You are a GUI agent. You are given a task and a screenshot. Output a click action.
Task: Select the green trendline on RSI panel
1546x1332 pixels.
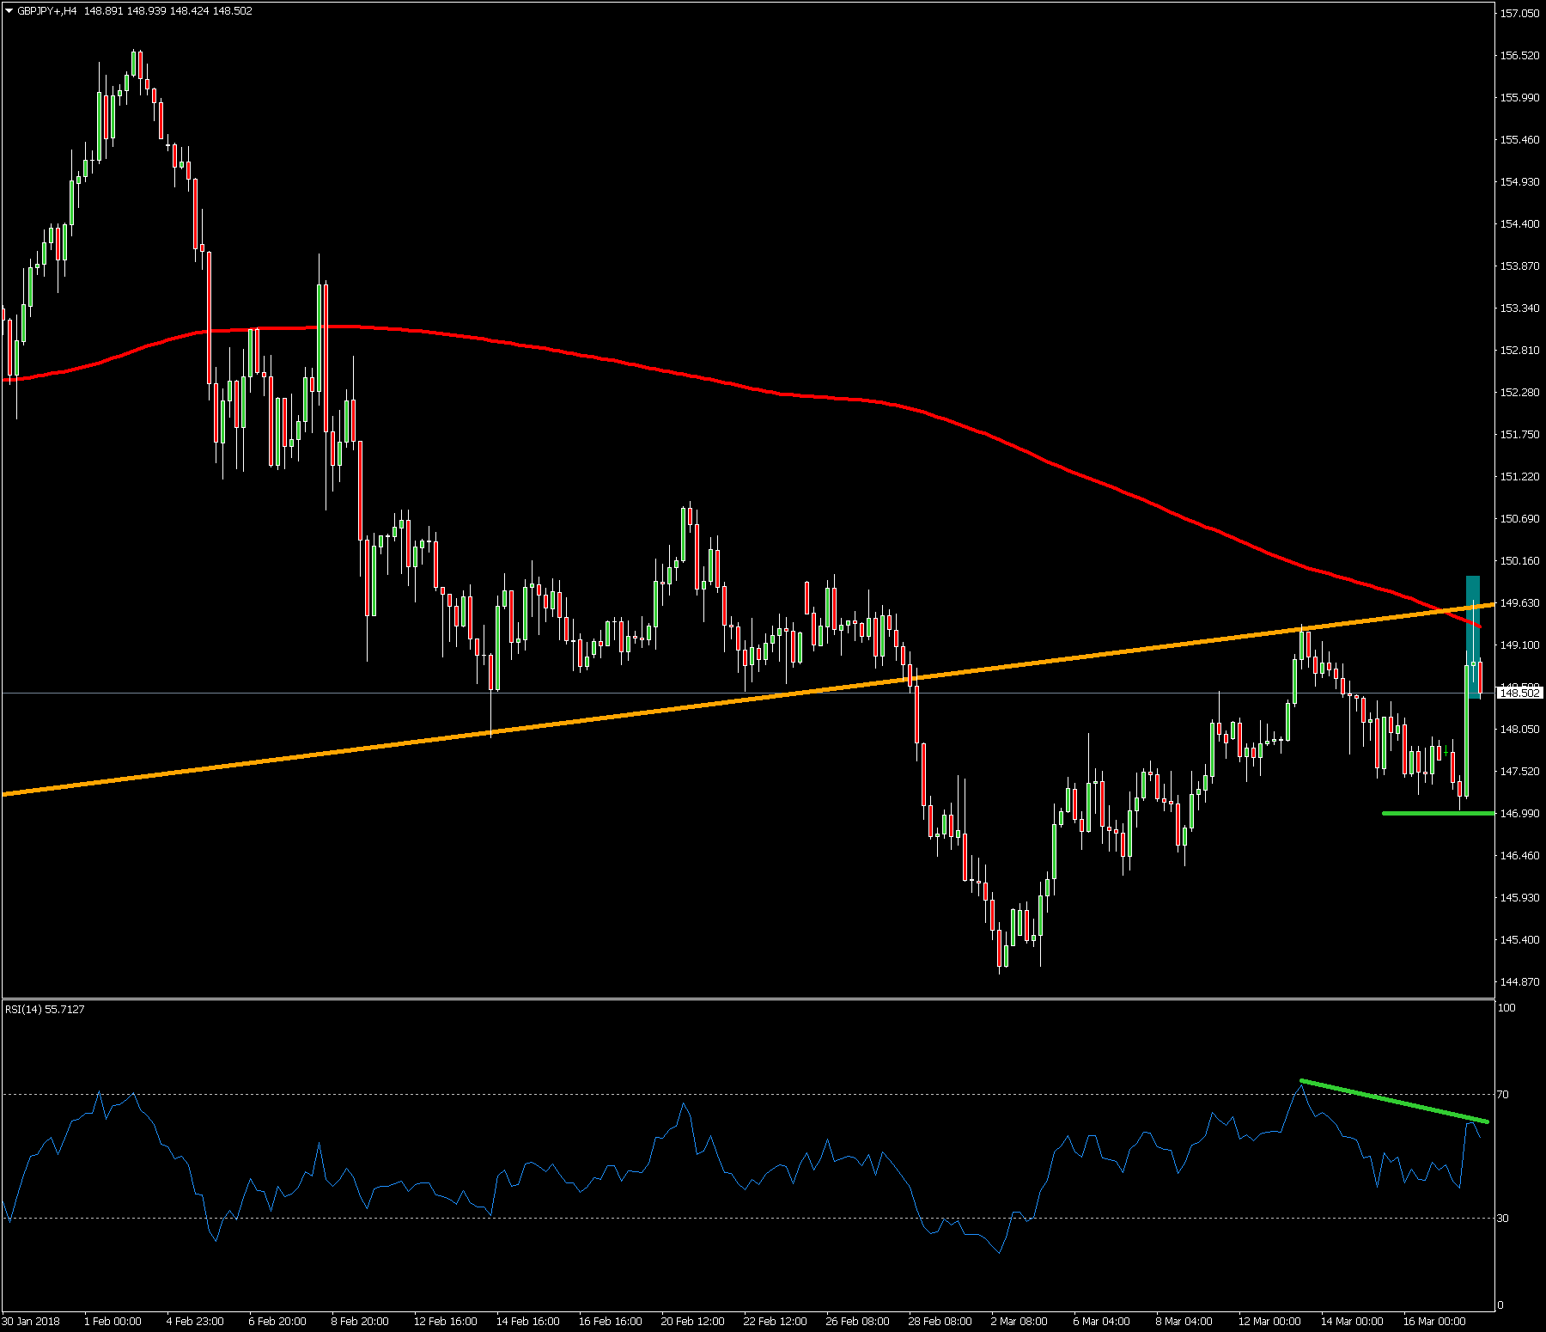(1391, 1100)
